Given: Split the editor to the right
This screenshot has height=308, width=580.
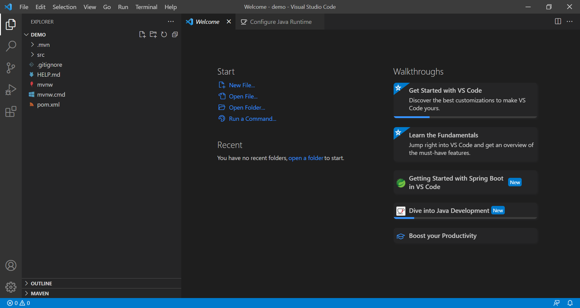Looking at the screenshot, I should [x=558, y=21].
